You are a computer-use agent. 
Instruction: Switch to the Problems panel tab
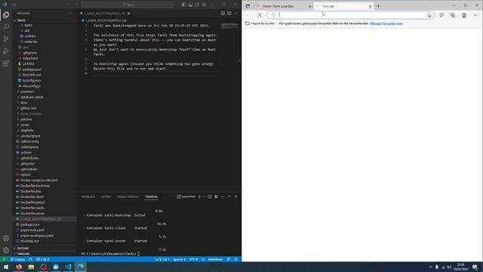point(88,196)
